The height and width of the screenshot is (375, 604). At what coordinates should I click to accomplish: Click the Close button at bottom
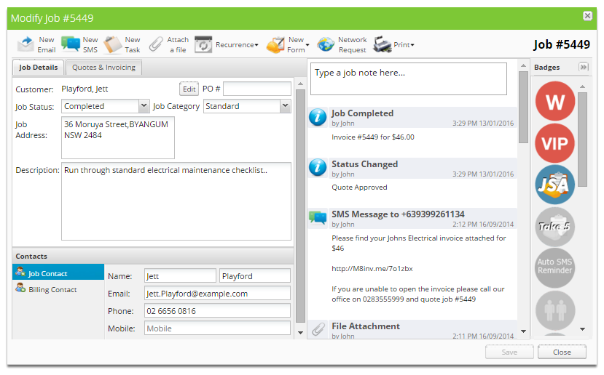tap(562, 352)
